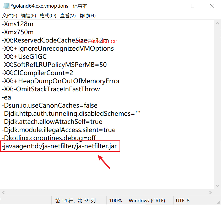The image size is (221, 205).
Task: Click the -Djdk.module.illegalAccess.silent=true line
Action: coord(58,130)
